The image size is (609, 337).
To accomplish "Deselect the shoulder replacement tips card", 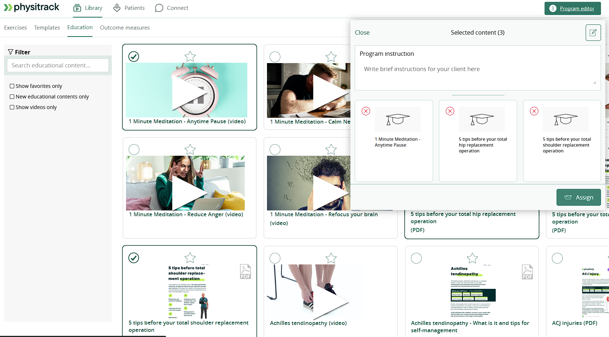I will [134, 258].
